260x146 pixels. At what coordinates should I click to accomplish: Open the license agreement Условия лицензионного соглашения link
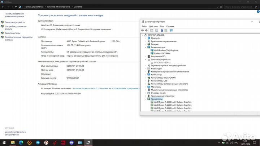coord(107,88)
